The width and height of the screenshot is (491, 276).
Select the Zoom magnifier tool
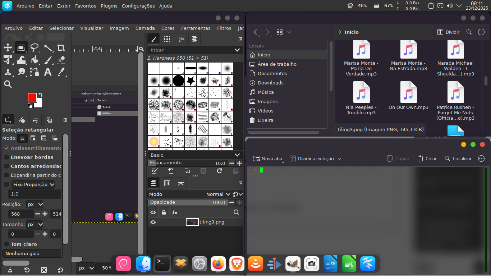coord(8,84)
